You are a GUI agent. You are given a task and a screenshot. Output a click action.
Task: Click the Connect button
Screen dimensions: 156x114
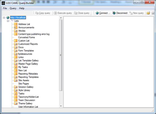[x=103, y=13]
